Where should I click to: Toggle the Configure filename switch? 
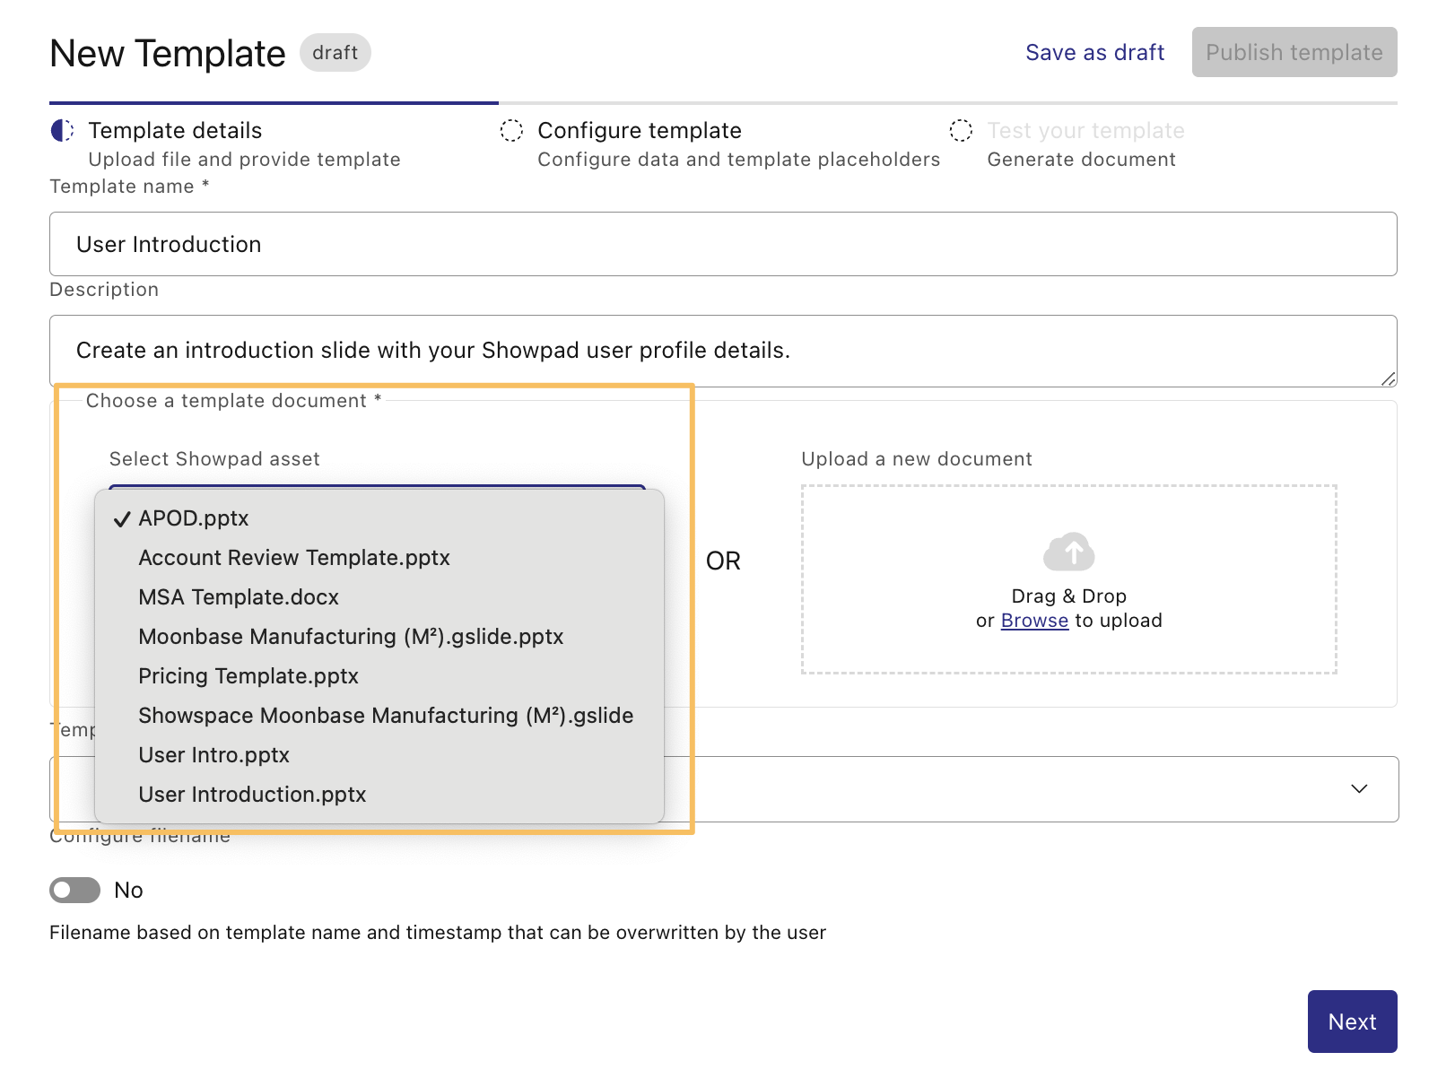pyautogui.click(x=74, y=890)
